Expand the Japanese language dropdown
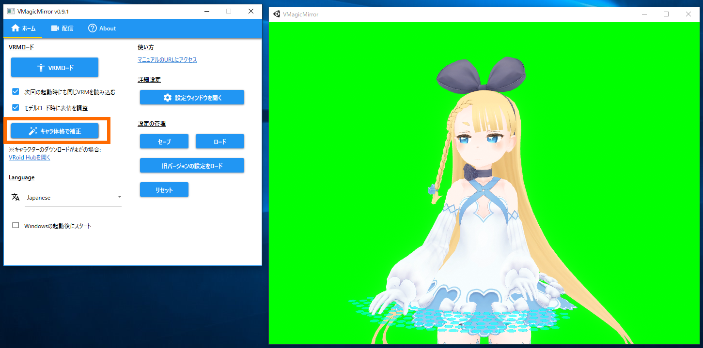 (73, 197)
